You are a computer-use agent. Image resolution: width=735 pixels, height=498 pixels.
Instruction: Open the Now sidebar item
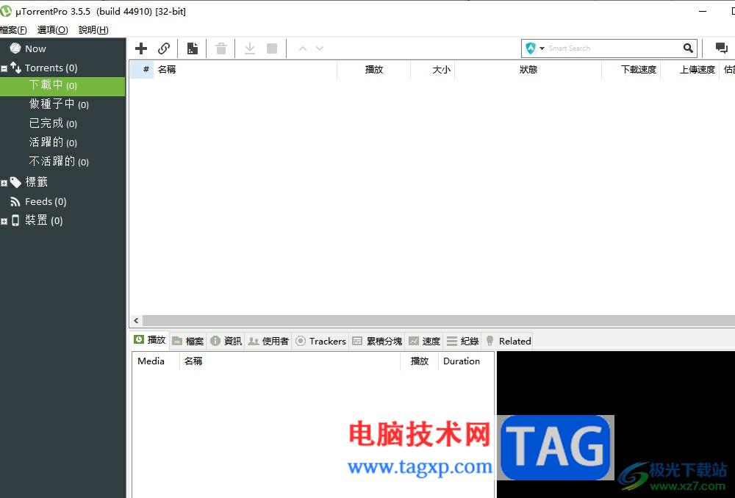35,48
